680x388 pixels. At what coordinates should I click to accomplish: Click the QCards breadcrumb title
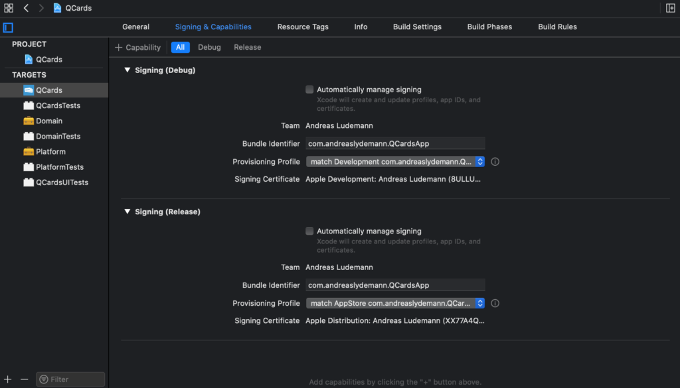(x=78, y=8)
